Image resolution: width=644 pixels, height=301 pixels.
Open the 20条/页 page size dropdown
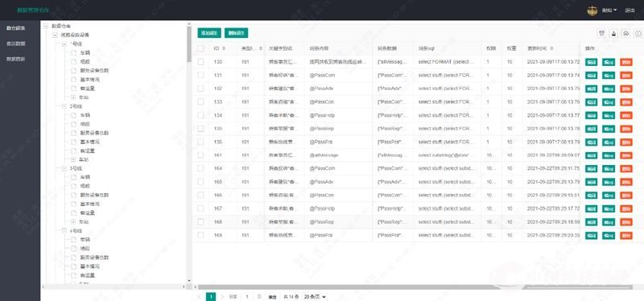click(315, 296)
